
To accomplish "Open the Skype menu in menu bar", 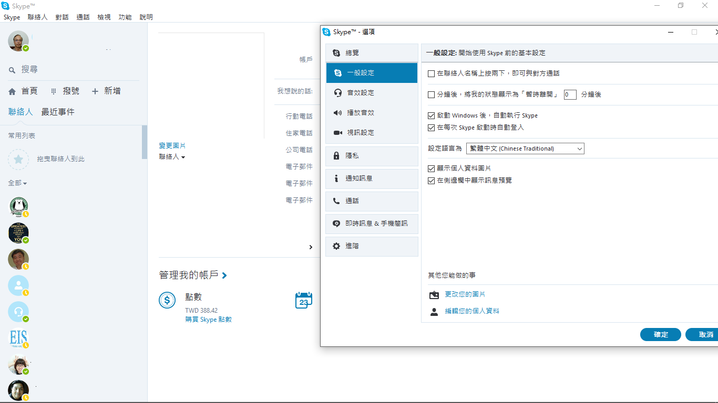I will [x=12, y=17].
